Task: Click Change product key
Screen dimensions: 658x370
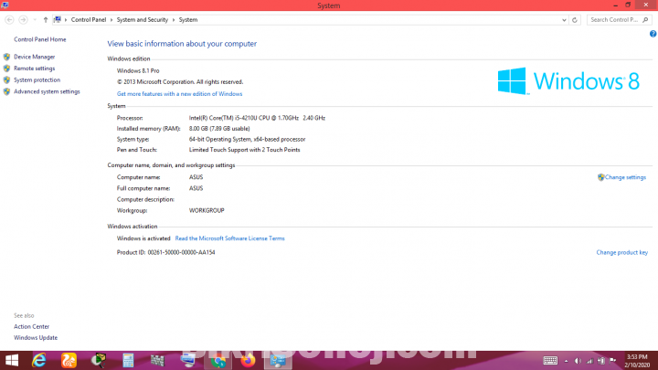Action: [x=622, y=252]
